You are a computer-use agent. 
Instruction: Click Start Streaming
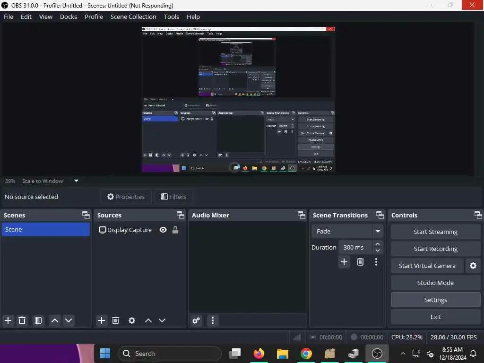(x=435, y=232)
